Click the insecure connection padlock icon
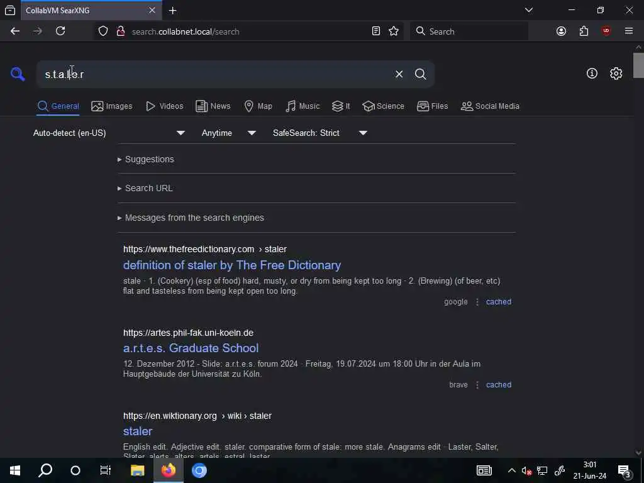Screen dimensions: 644x483 (x=120, y=31)
